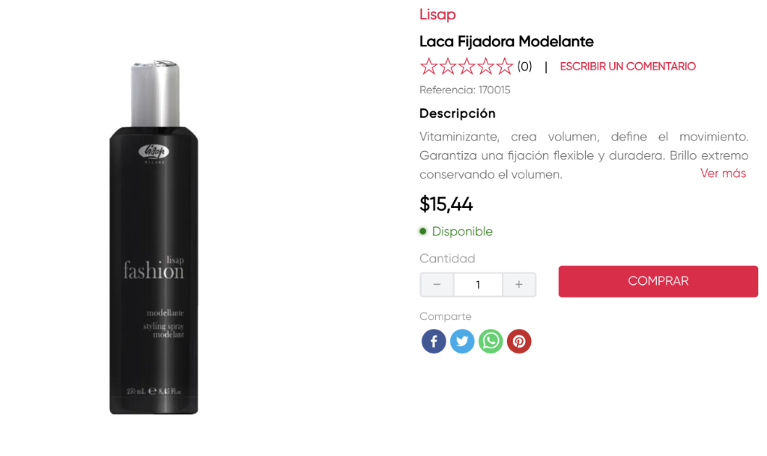
Task: Open the Lisap brand link
Action: pos(437,15)
